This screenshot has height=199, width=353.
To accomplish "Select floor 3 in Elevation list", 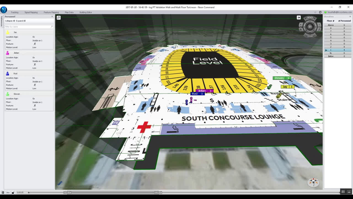I will (338, 44).
